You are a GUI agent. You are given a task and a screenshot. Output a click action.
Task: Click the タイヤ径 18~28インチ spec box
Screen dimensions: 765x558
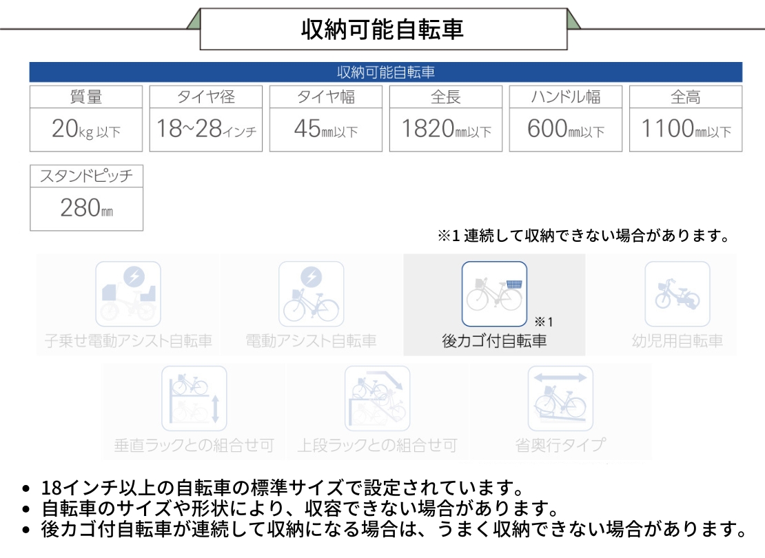pyautogui.click(x=206, y=118)
